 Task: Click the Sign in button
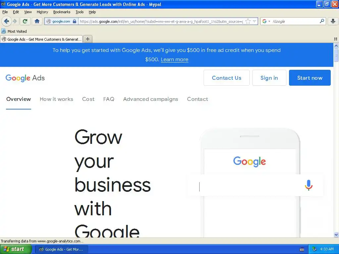coord(269,78)
